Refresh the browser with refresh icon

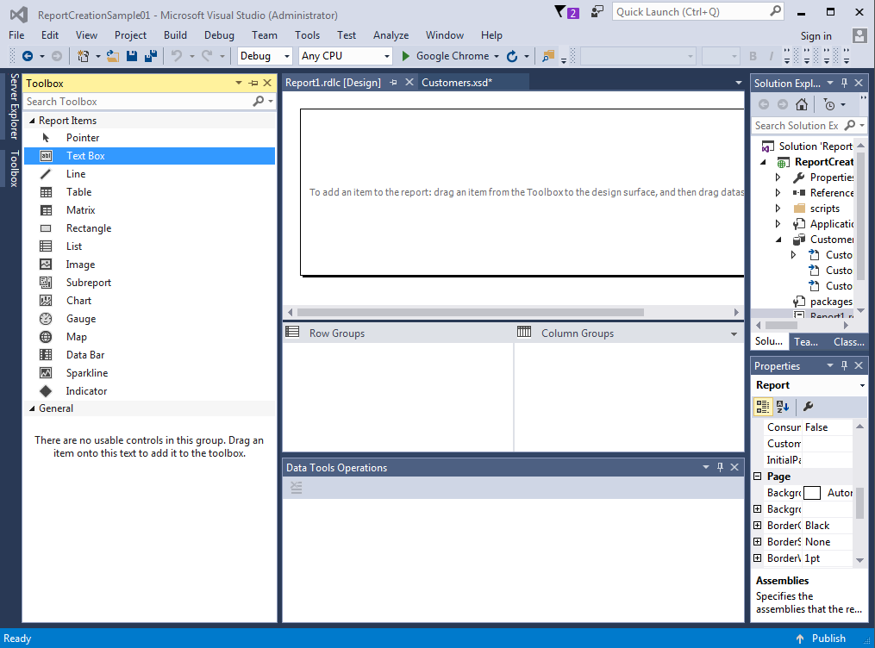512,56
